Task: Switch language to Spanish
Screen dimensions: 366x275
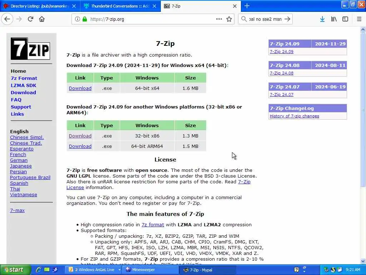Action: pyautogui.click(x=19, y=183)
